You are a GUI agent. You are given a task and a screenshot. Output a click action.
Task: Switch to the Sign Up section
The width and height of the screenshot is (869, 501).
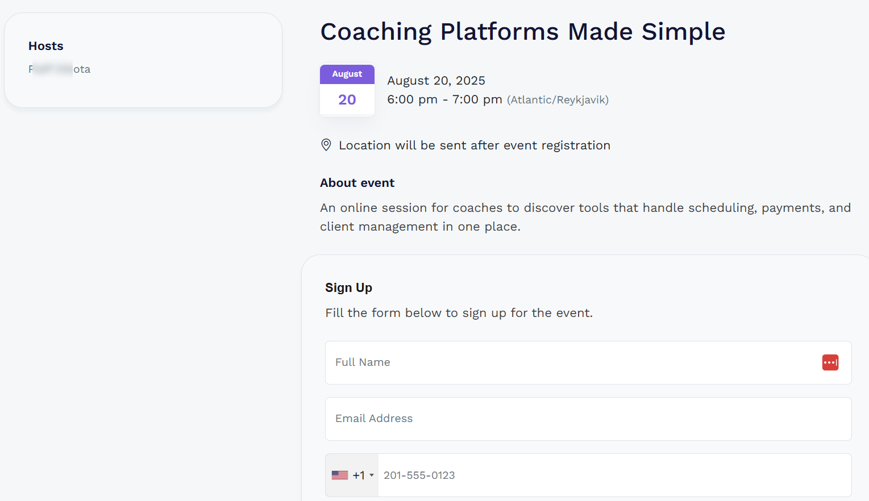(x=348, y=287)
